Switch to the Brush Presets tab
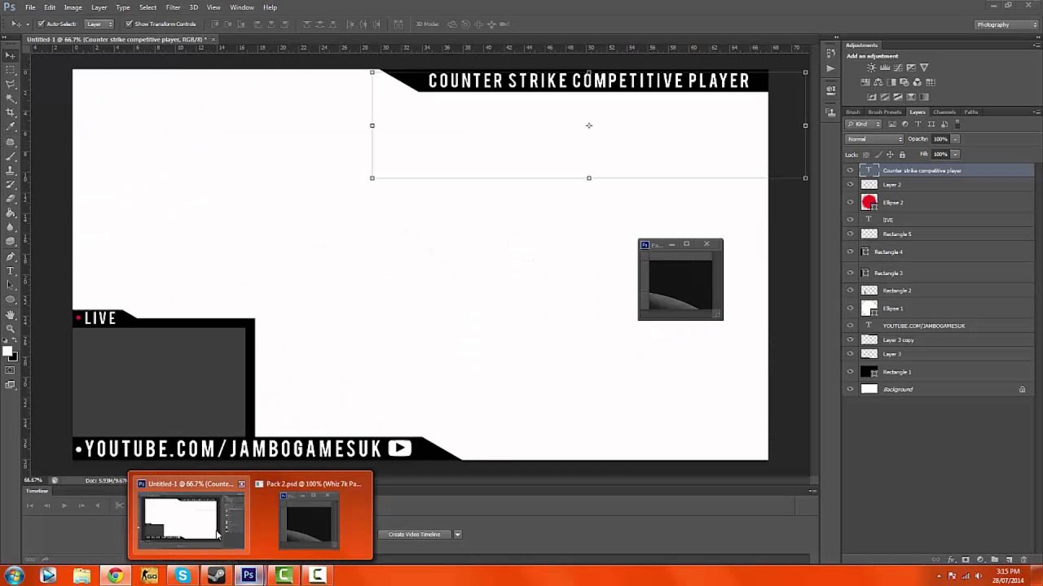The width and height of the screenshot is (1043, 586). pos(885,112)
